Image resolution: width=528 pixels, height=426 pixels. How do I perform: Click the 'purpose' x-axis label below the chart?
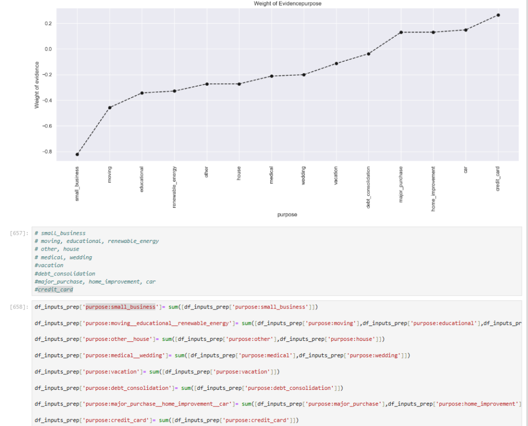(x=287, y=215)
